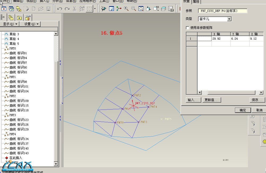The height and width of the screenshot is (173, 266).
Task: Open the Favorites folder navigator tab
Action: click(19, 18)
